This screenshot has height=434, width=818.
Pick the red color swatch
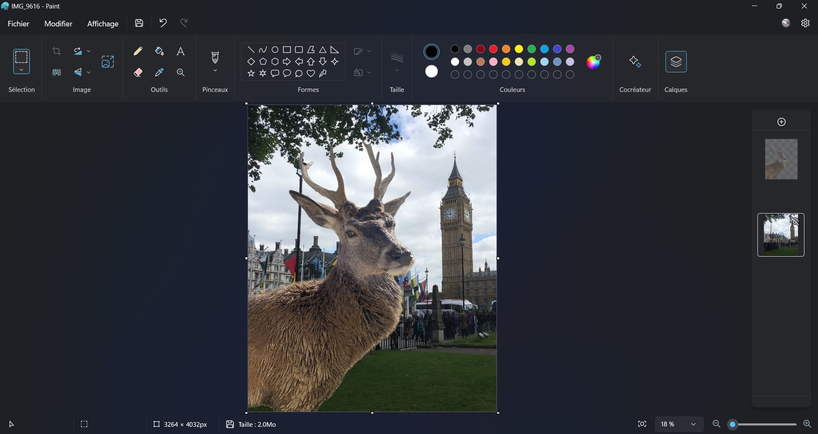coord(493,49)
